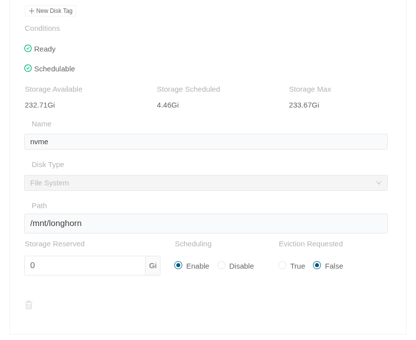Click the Storage Reserved number field
The height and width of the screenshot is (340, 416).
click(85, 266)
